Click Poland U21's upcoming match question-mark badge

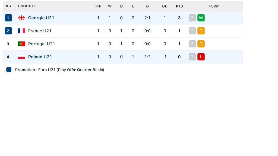(192, 57)
